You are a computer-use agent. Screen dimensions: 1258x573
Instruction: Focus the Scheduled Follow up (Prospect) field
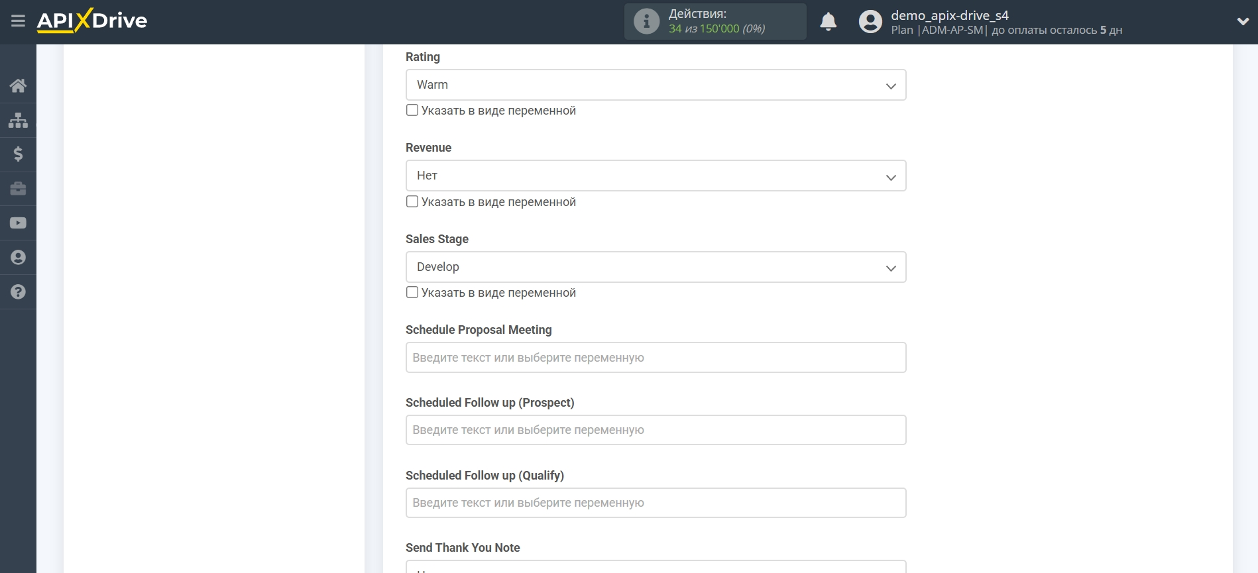point(656,430)
